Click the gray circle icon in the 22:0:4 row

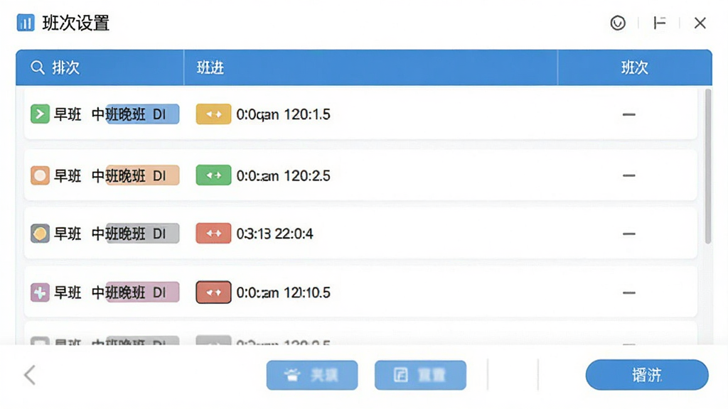[40, 233]
